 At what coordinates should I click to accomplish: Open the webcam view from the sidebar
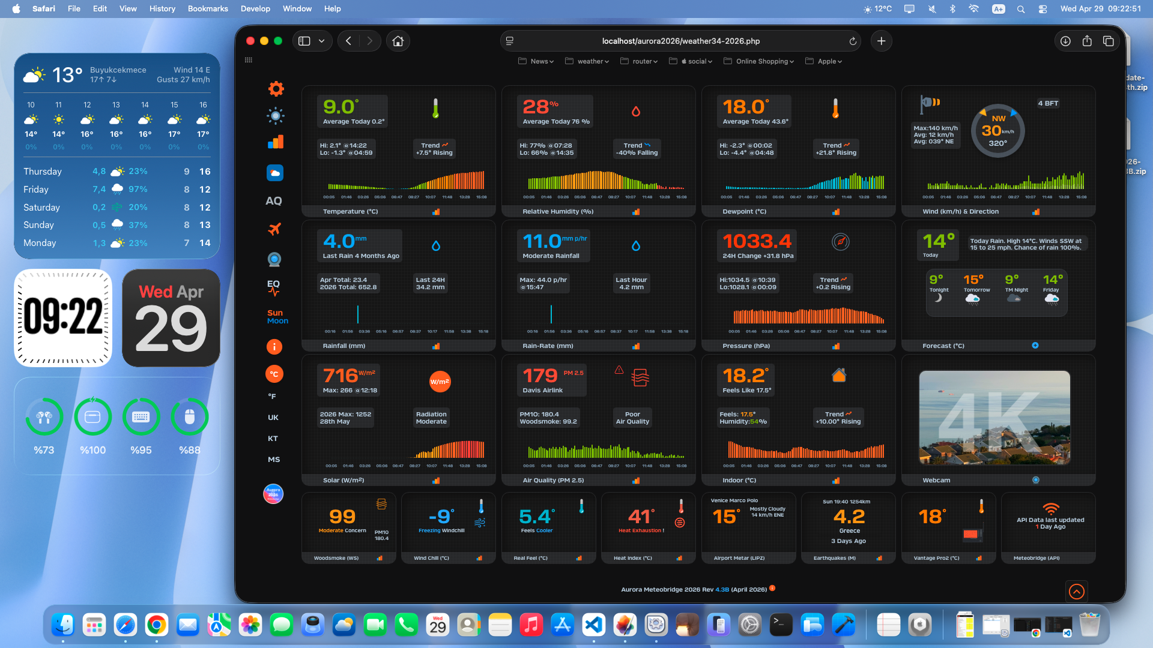click(274, 259)
